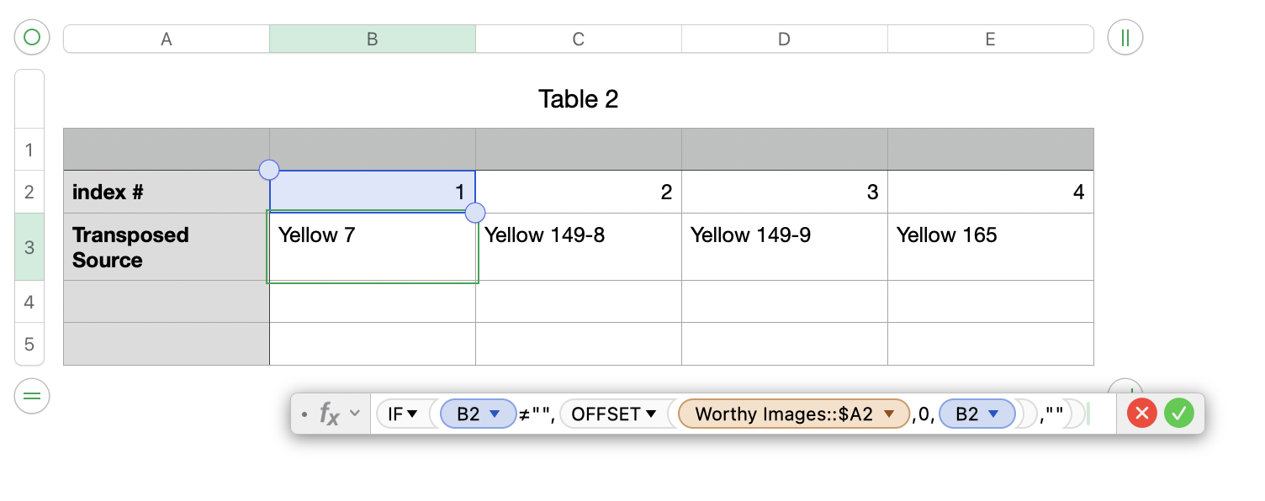Click bottom-right selection handle of cell B2
Viewport: 1265px width, 501px height.
(475, 213)
